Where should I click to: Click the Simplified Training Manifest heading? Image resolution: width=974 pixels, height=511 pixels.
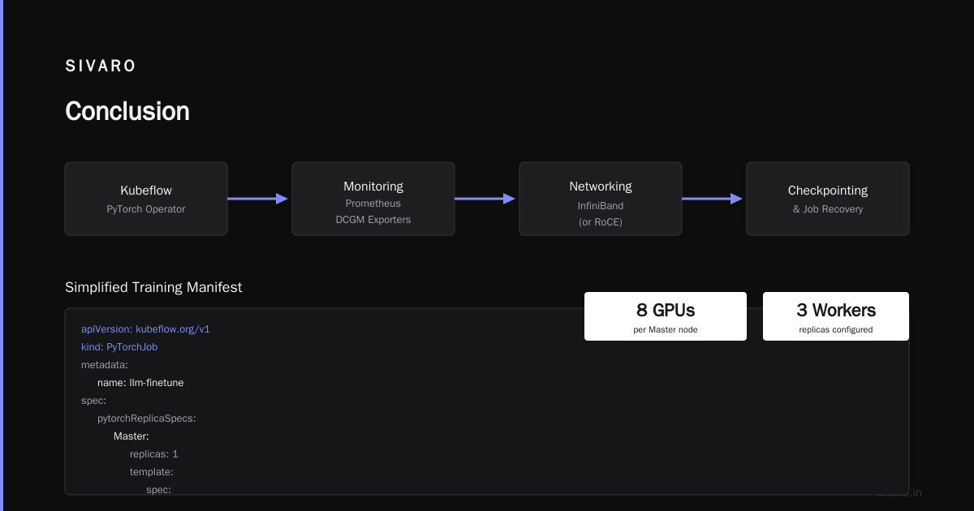[153, 287]
